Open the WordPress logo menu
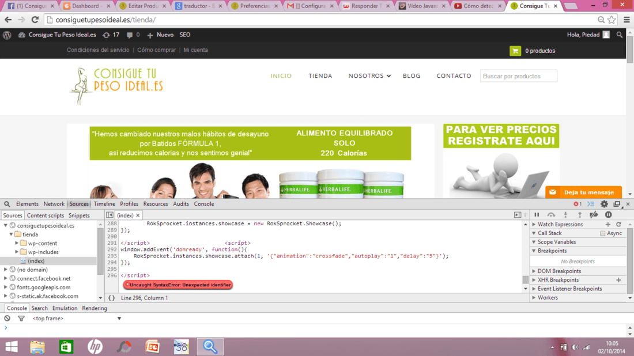Image resolution: width=634 pixels, height=356 pixels. click(x=7, y=35)
